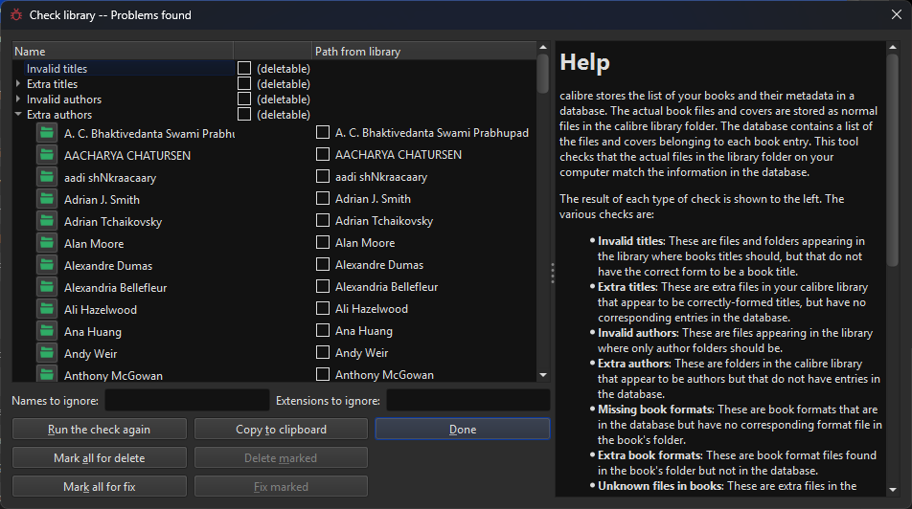Click the results list scrollbar thumb
Viewport: 912px width, 509px height.
coord(543,74)
